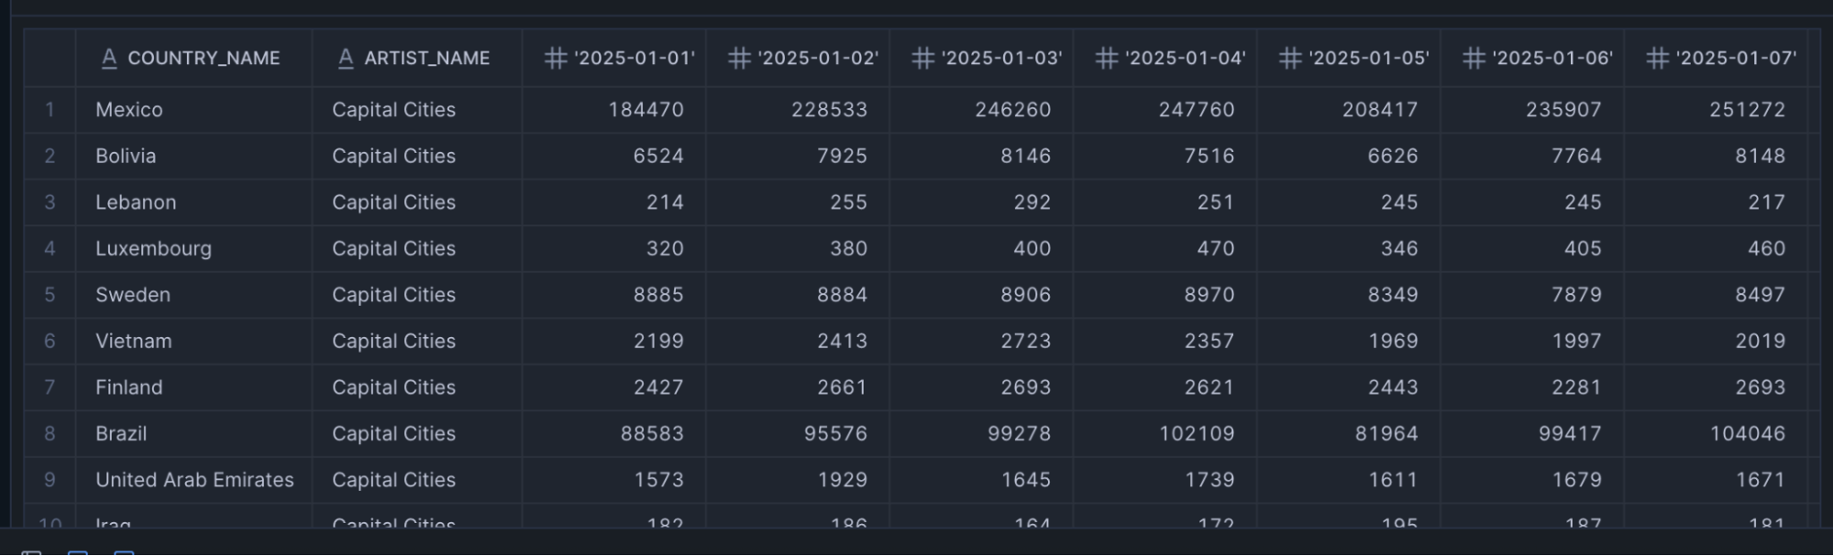Image resolution: width=1833 pixels, height=556 pixels.
Task: Click the number-type icon for '2025-01-04'
Action: pos(1107,59)
